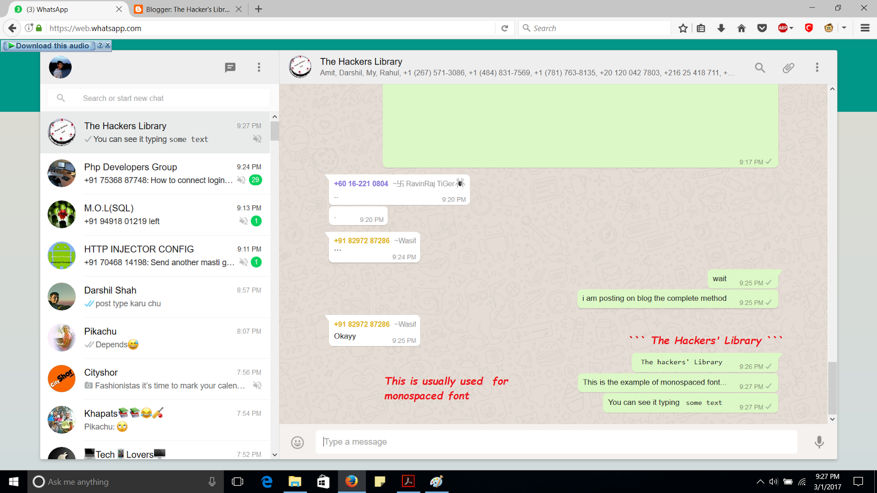The width and height of the screenshot is (877, 493).
Task: Open the search engine dropdown in the search bar
Action: pyautogui.click(x=526, y=27)
